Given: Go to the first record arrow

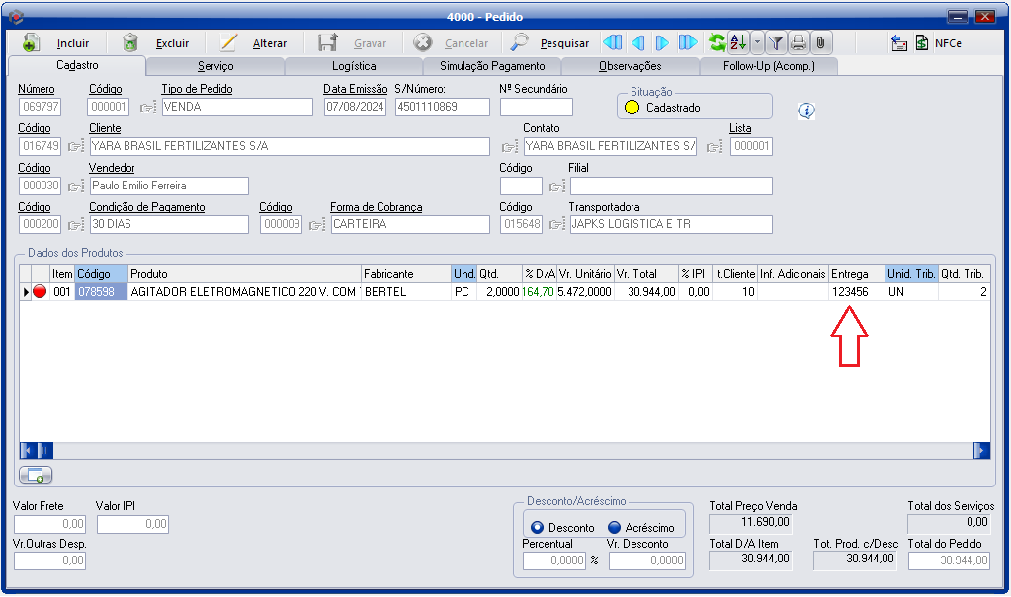Looking at the screenshot, I should (x=613, y=43).
